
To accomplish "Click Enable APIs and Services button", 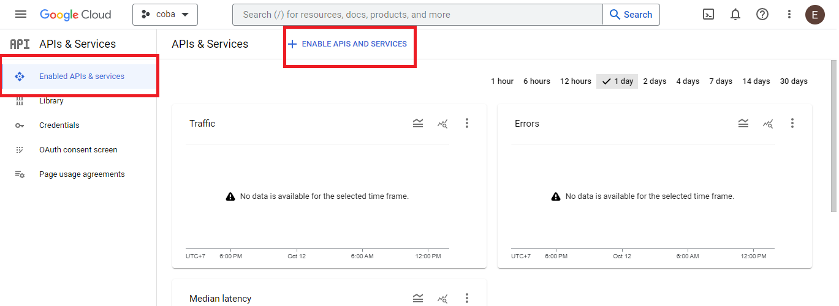I will pyautogui.click(x=347, y=44).
